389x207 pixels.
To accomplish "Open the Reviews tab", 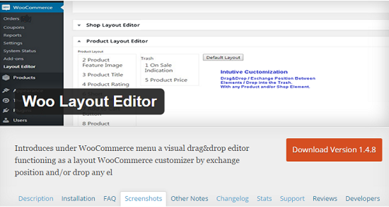I will (x=325, y=199).
